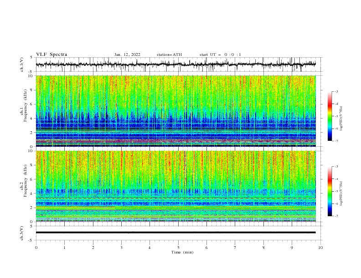Click the ch.1 spectrogram color scale bar
361x278 pixels.
[x=330, y=116]
